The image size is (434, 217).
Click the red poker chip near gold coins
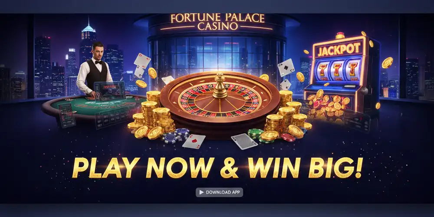pos(288,137)
